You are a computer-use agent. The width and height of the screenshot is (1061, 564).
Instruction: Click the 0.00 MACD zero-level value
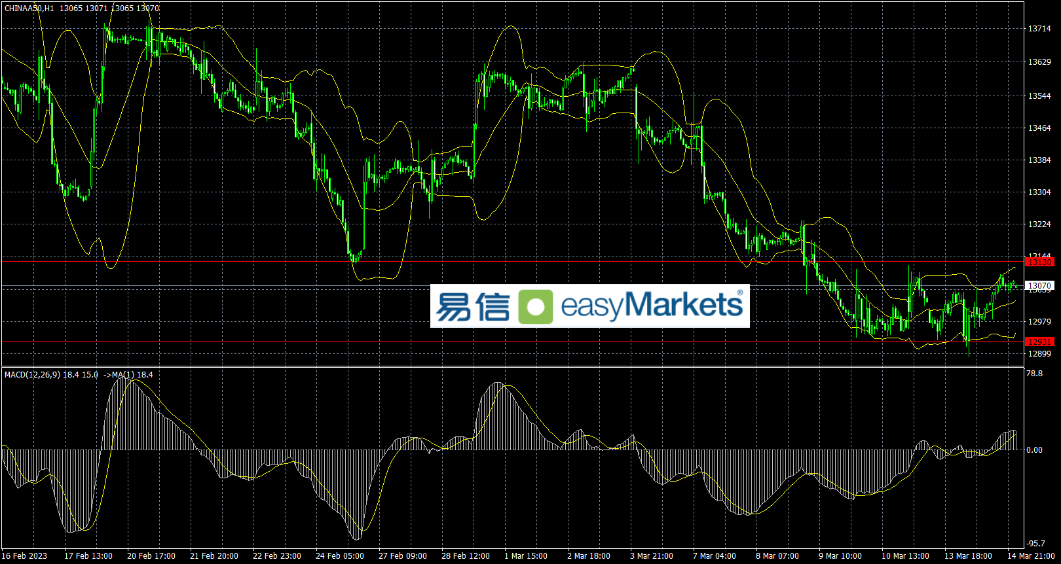1035,450
